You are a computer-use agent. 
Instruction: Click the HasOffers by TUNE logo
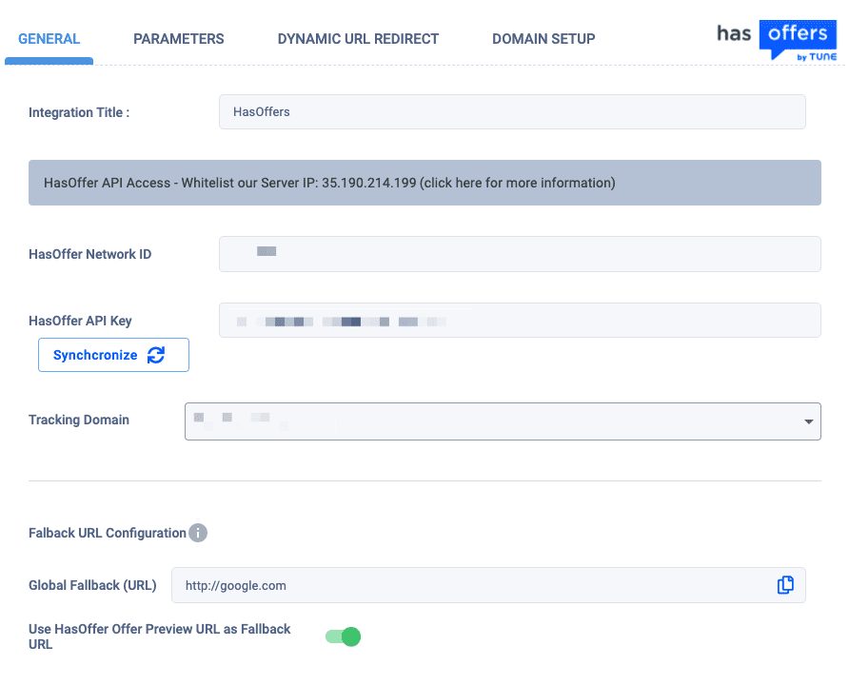click(x=777, y=42)
